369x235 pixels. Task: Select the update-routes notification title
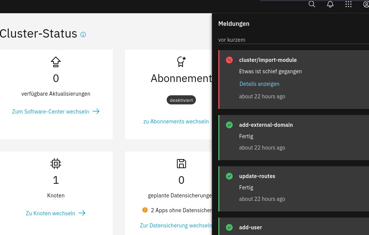257,176
